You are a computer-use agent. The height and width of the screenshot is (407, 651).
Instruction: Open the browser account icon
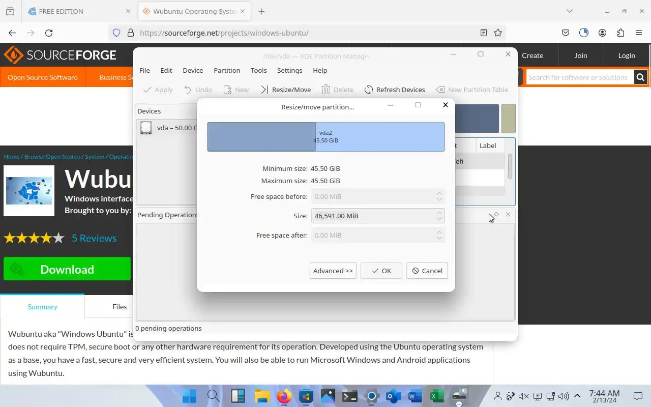(x=602, y=33)
